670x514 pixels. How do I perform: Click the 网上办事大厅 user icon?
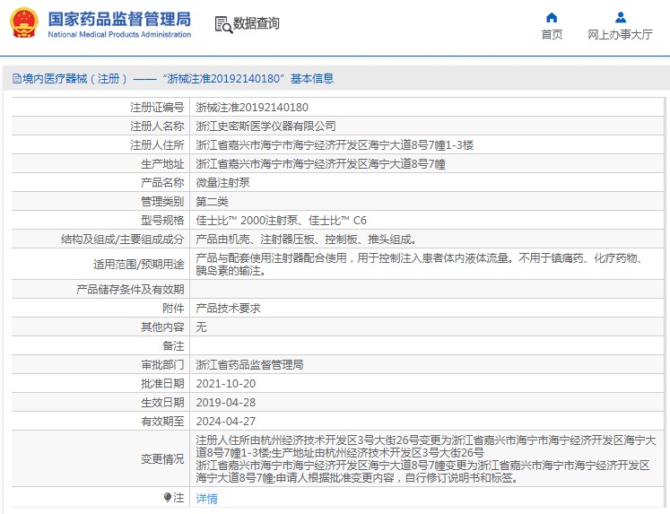[x=621, y=18]
